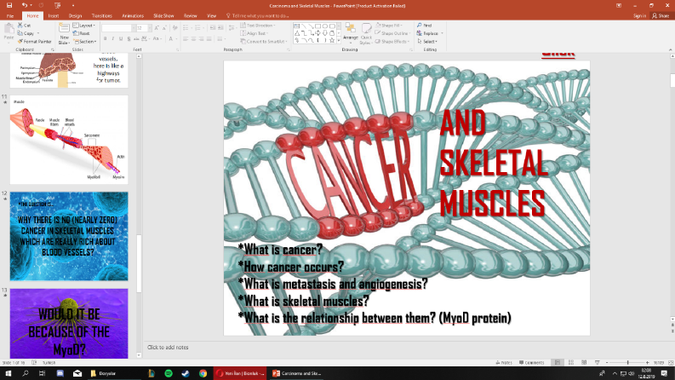
Task: Activate the Format Painter
Action: tap(34, 42)
